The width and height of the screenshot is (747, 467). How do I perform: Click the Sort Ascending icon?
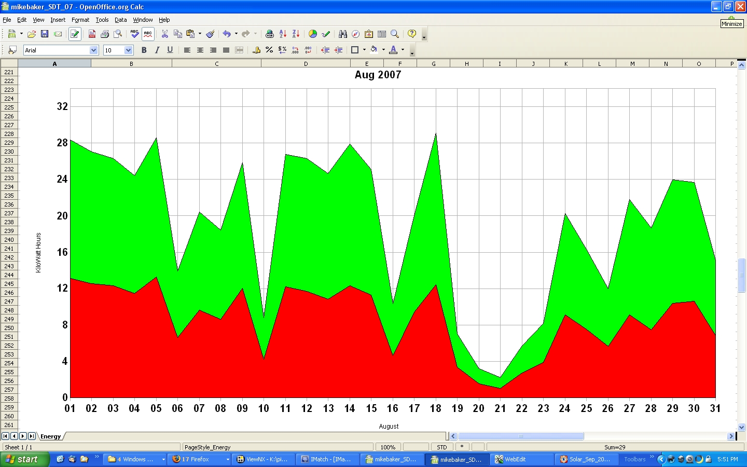pyautogui.click(x=283, y=34)
